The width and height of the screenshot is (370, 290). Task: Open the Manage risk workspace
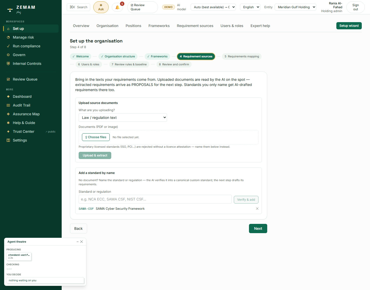coord(31,37)
